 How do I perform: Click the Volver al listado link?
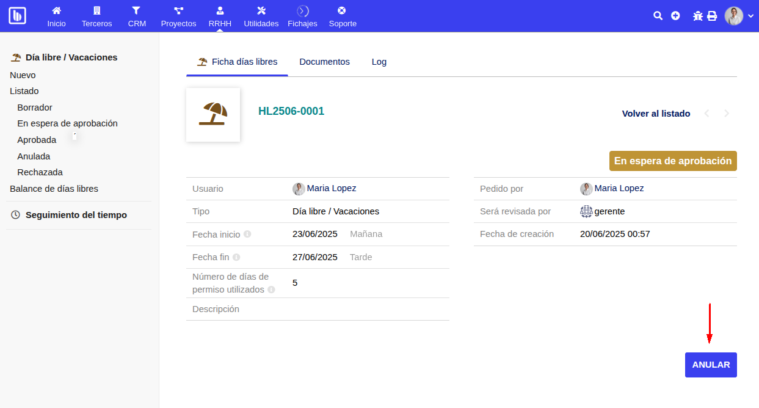(x=656, y=114)
